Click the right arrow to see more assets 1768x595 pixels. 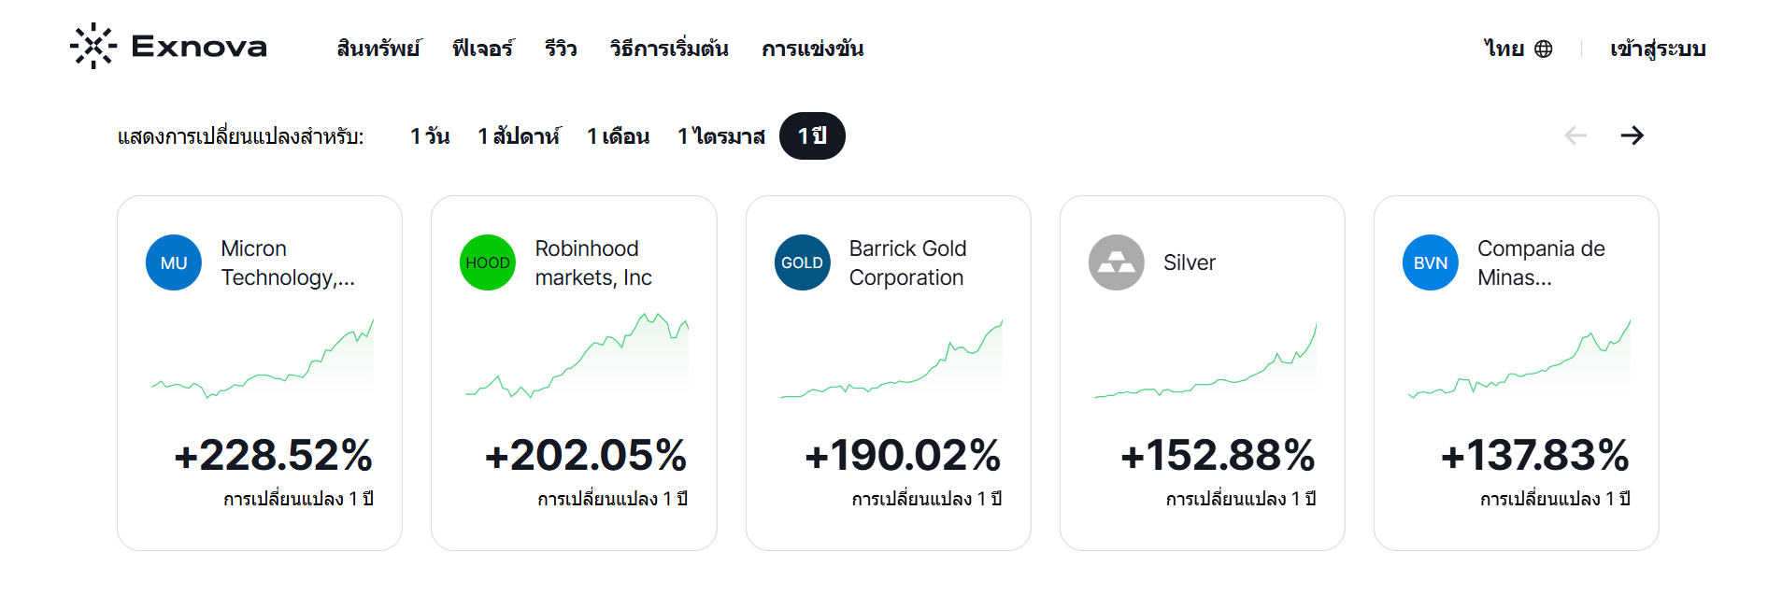(x=1633, y=135)
